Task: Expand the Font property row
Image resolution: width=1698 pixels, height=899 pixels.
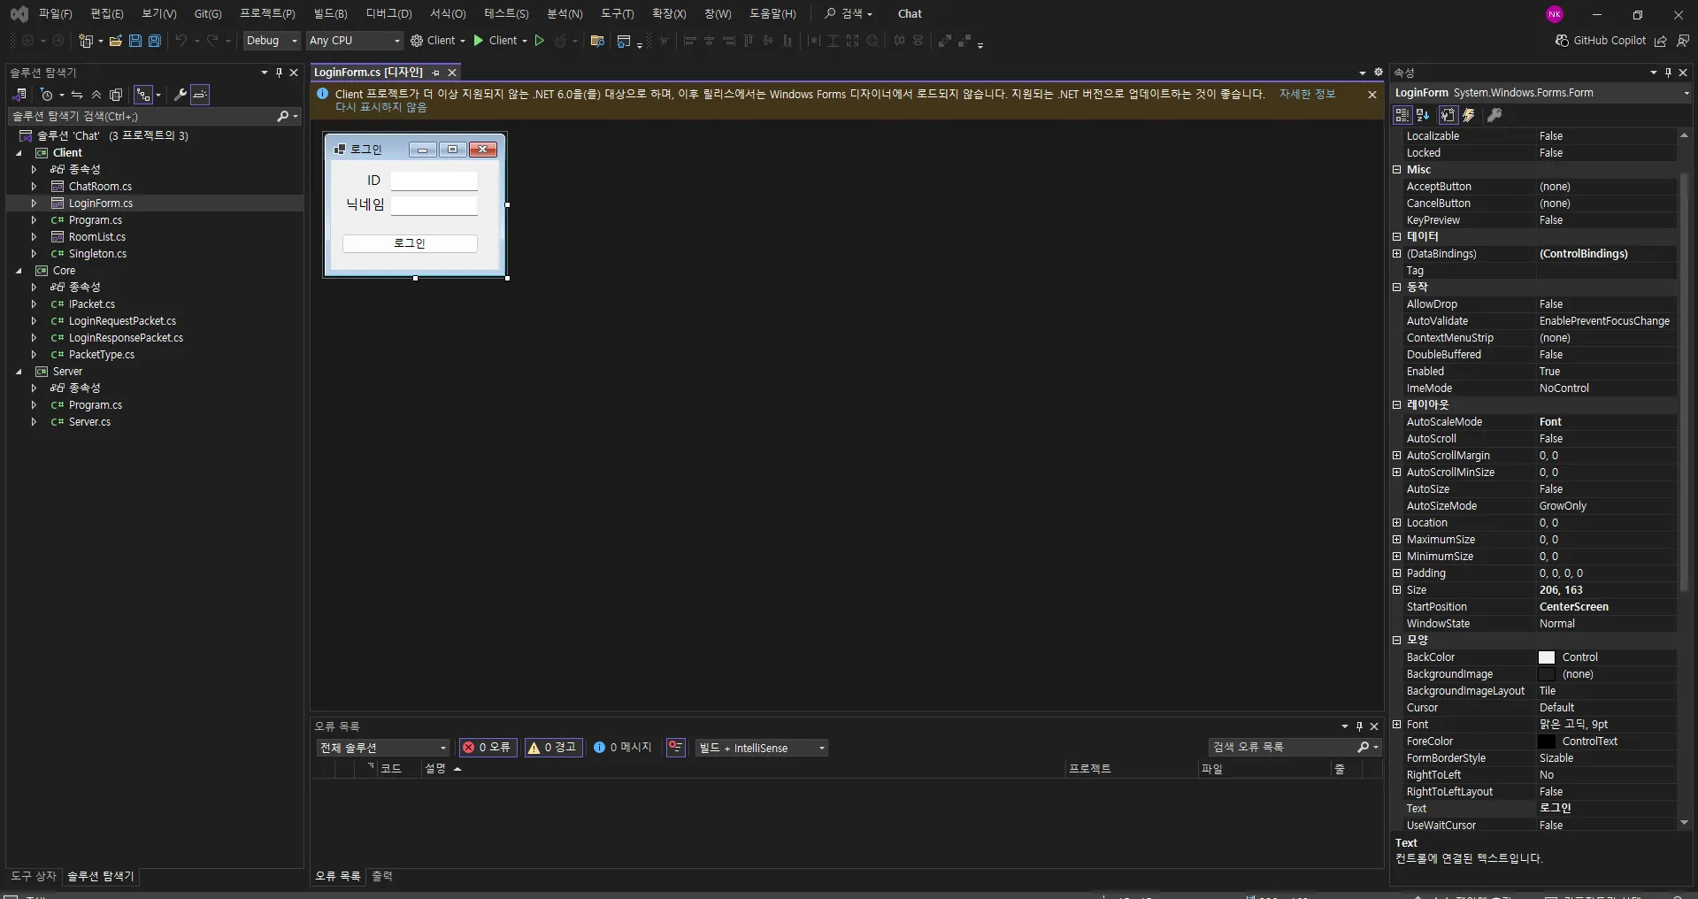Action: point(1397,725)
